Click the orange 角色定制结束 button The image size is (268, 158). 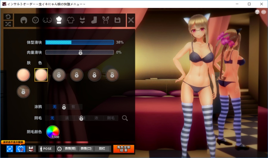coord(124,149)
